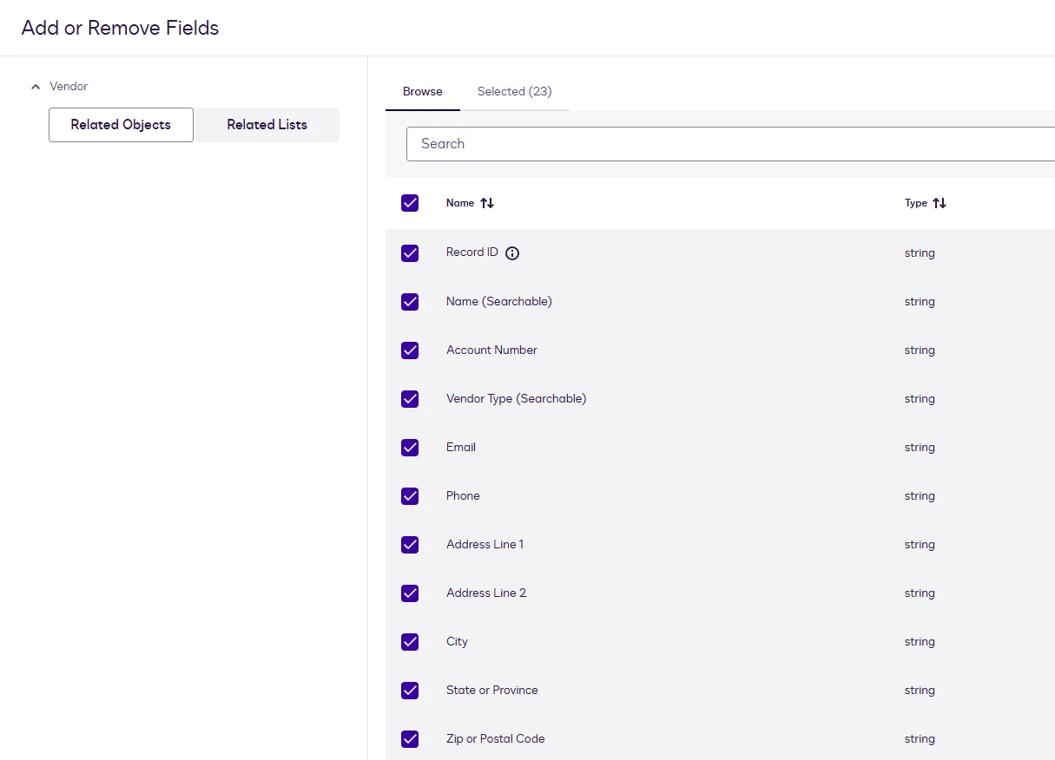Click the string type in Email row
The width and height of the screenshot is (1055, 760).
point(920,448)
